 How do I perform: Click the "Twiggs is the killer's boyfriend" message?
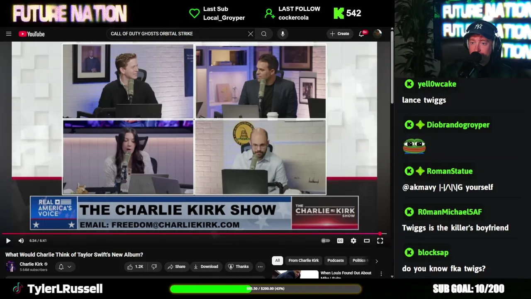click(x=455, y=228)
